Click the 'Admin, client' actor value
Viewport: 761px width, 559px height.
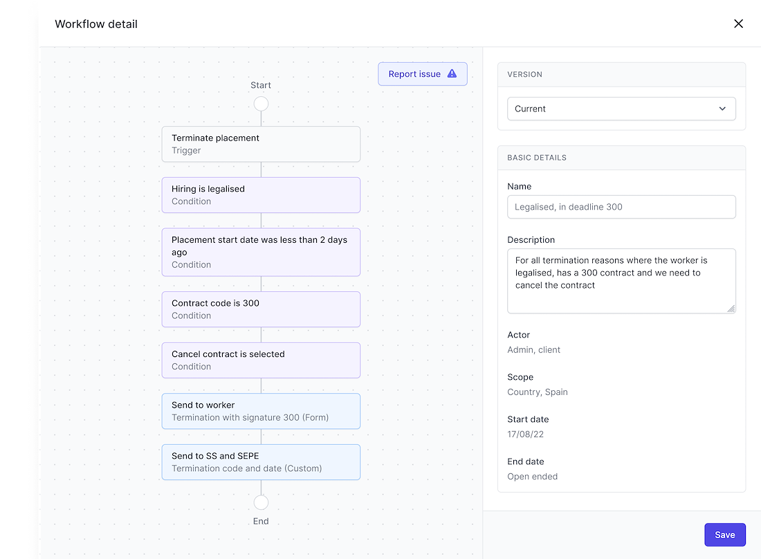pos(533,350)
